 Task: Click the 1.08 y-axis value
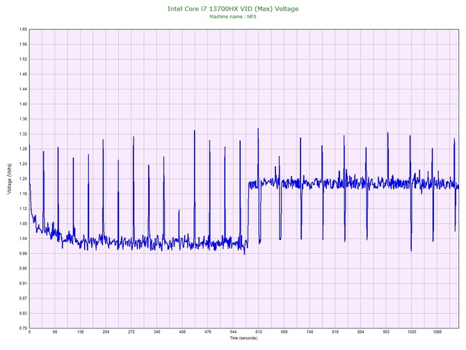pyautogui.click(x=23, y=223)
